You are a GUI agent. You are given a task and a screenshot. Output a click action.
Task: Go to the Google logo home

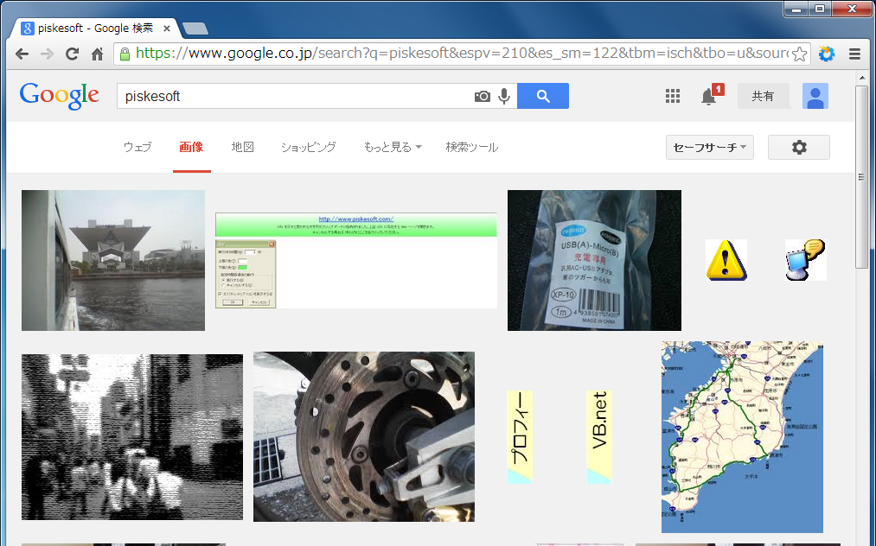pos(59,96)
